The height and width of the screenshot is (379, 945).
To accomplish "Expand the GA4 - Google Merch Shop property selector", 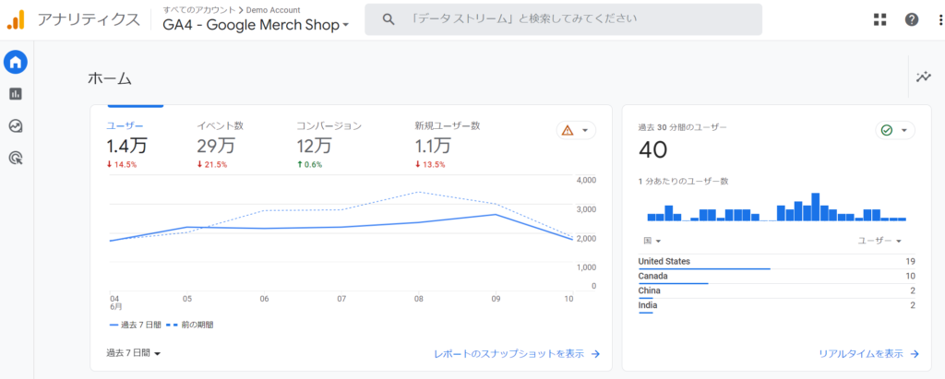I will click(x=257, y=25).
